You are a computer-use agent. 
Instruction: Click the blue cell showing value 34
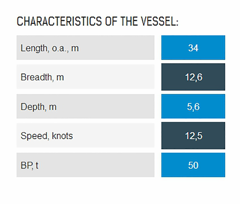pos(193,48)
